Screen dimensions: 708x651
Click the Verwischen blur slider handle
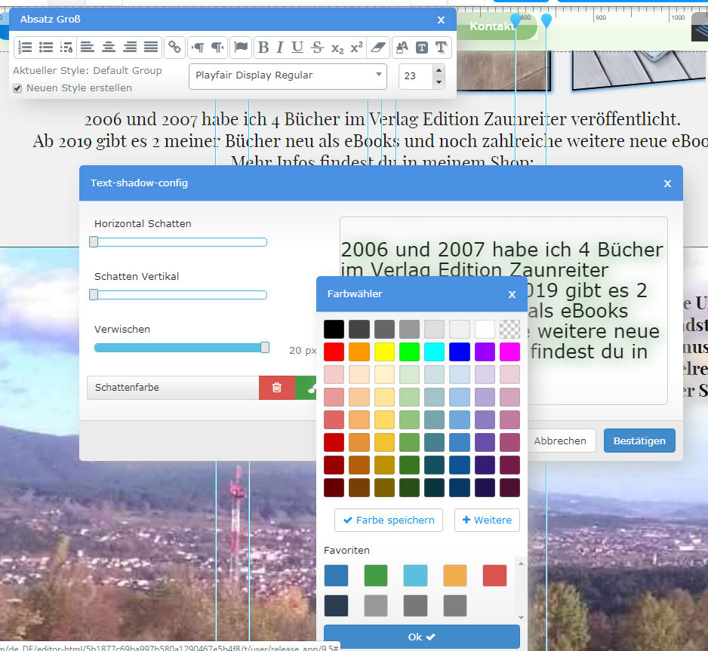coord(265,348)
